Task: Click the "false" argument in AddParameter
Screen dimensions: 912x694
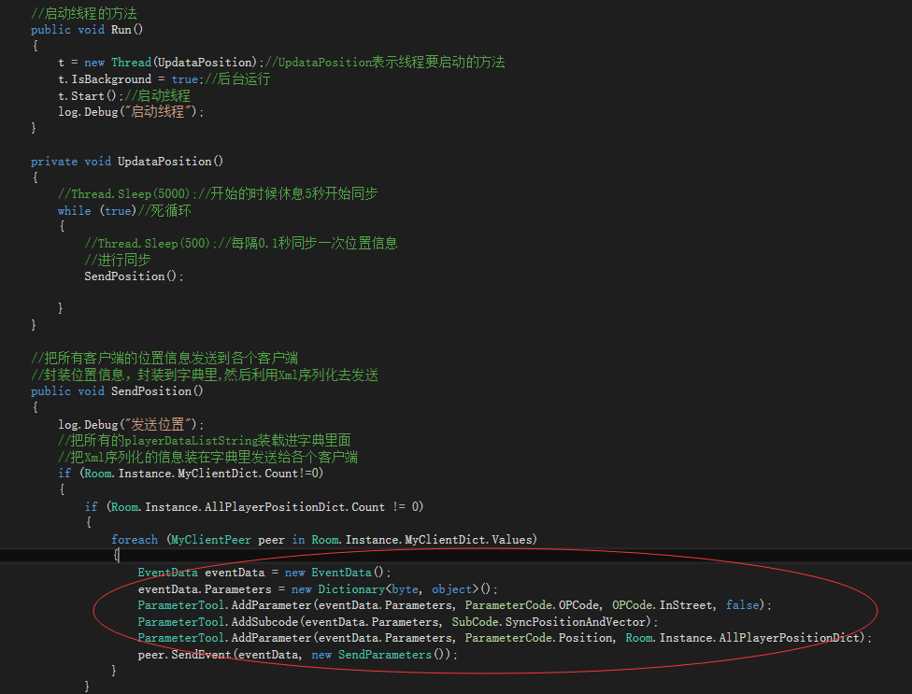Action: tap(743, 605)
